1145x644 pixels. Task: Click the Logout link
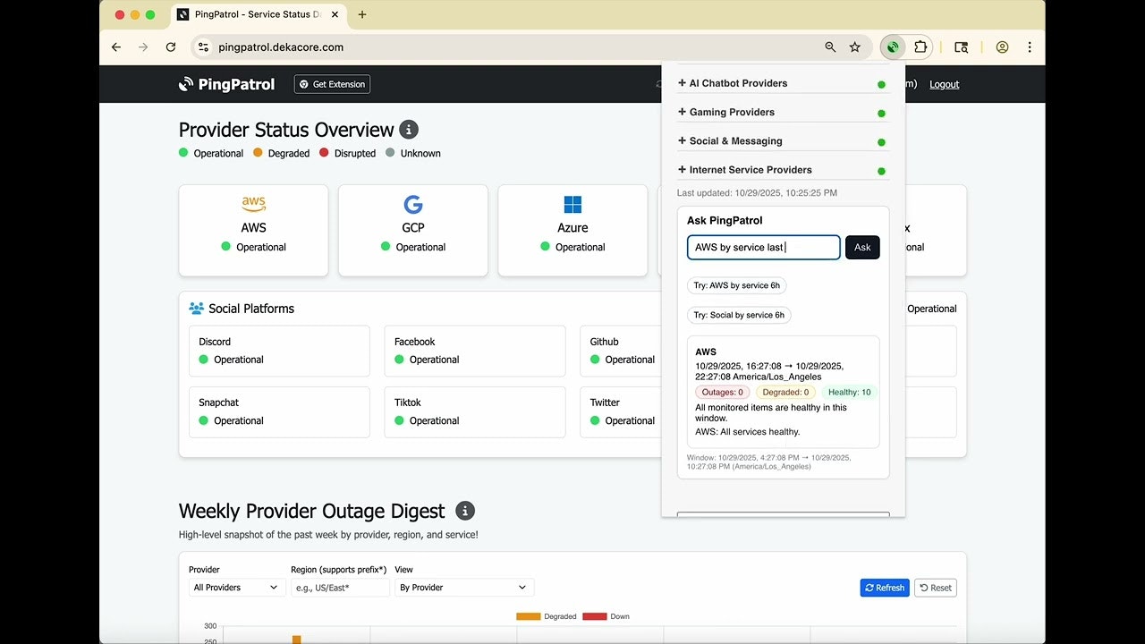(x=944, y=84)
